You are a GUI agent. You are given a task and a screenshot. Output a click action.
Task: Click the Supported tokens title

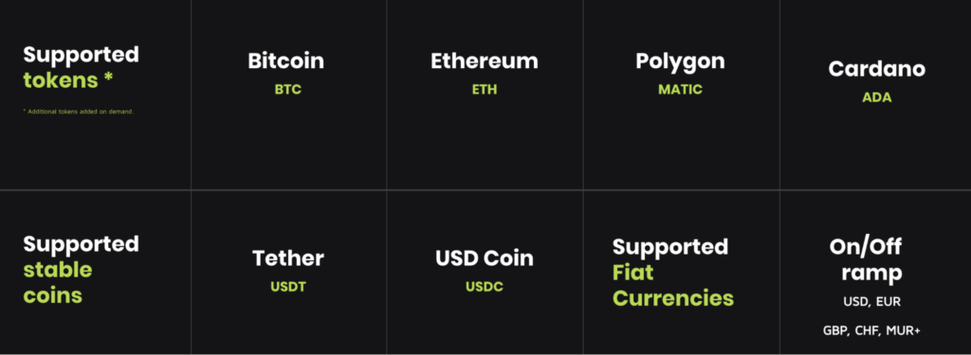[82, 67]
